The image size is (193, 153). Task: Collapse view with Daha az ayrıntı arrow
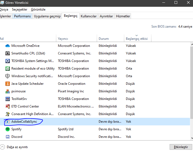(2, 147)
